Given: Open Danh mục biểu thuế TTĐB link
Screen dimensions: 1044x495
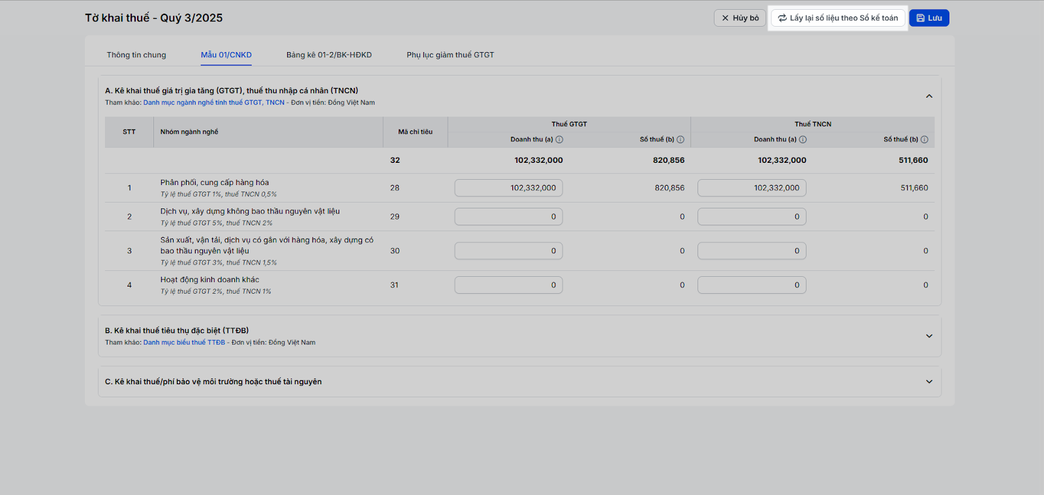Looking at the screenshot, I should [184, 343].
